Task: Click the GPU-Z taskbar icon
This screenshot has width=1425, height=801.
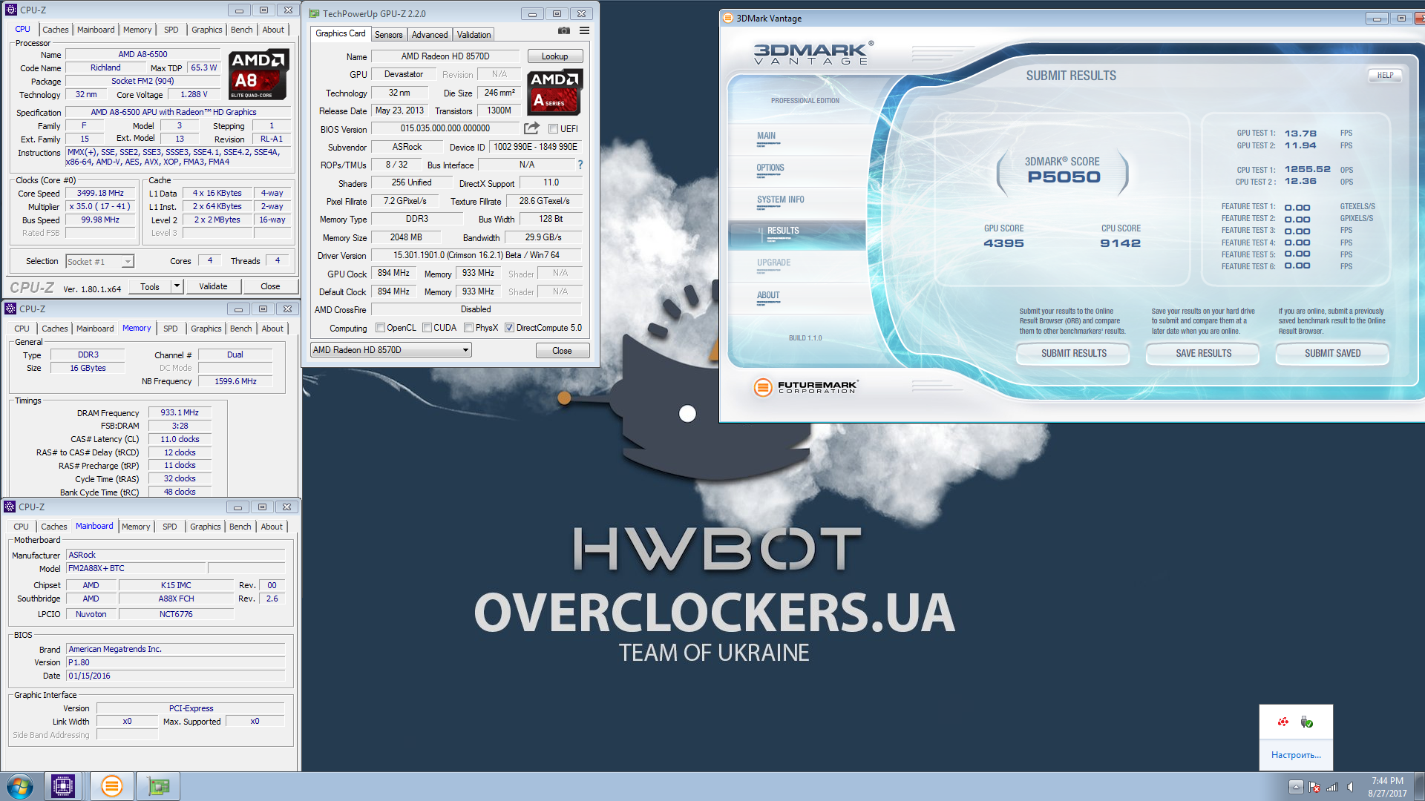Action: [159, 786]
